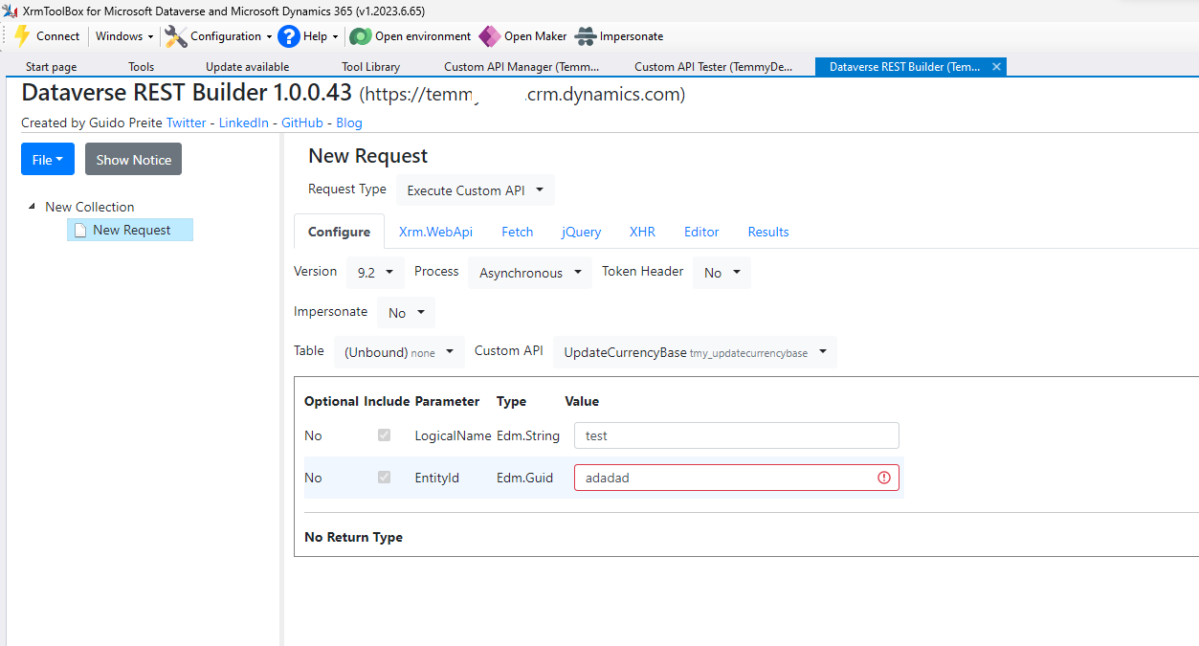Open the Process Asynchronous dropdown

(x=530, y=273)
